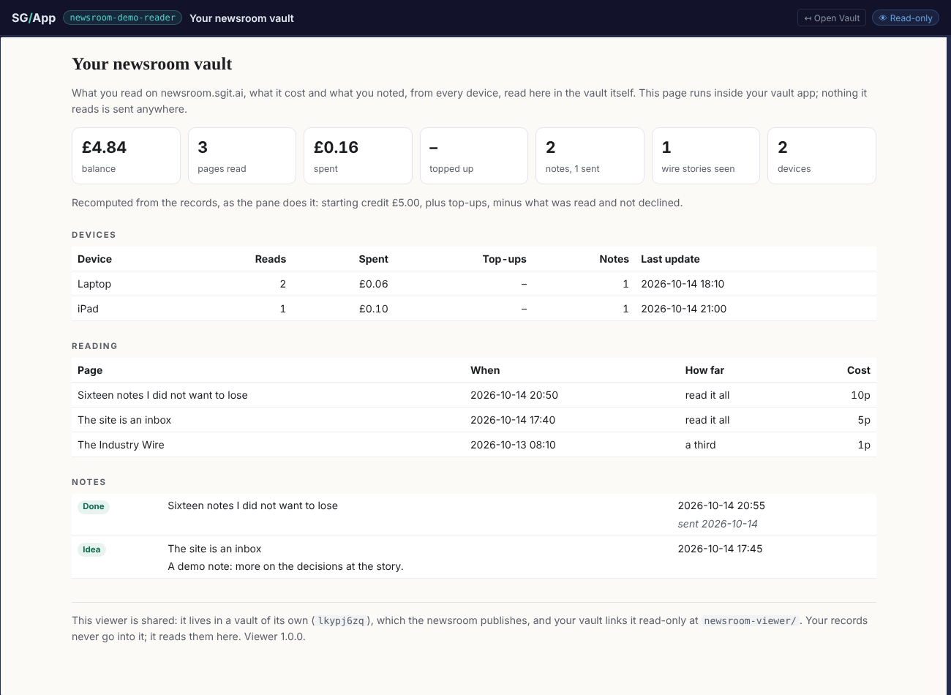This screenshot has width=951, height=695.
Task: Click the Done status badge
Action: click(94, 506)
